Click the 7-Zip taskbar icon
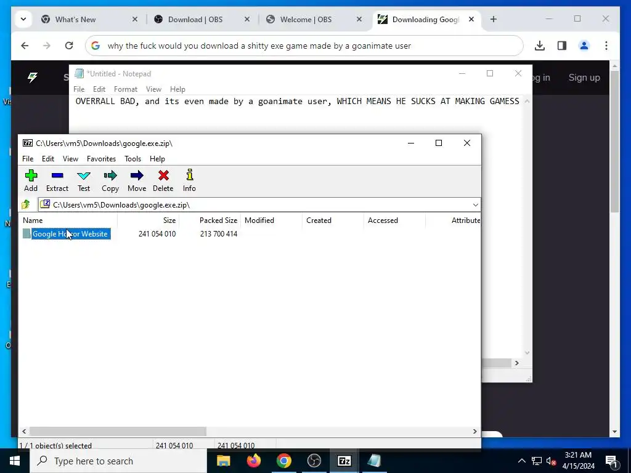631x473 pixels. (x=344, y=461)
